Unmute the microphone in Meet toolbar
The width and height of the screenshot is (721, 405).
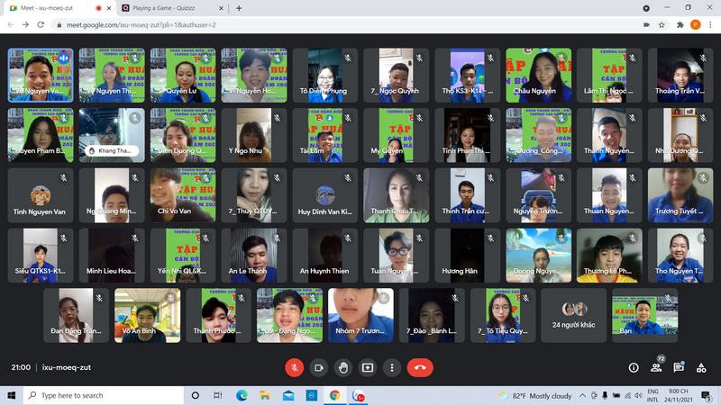(x=293, y=367)
